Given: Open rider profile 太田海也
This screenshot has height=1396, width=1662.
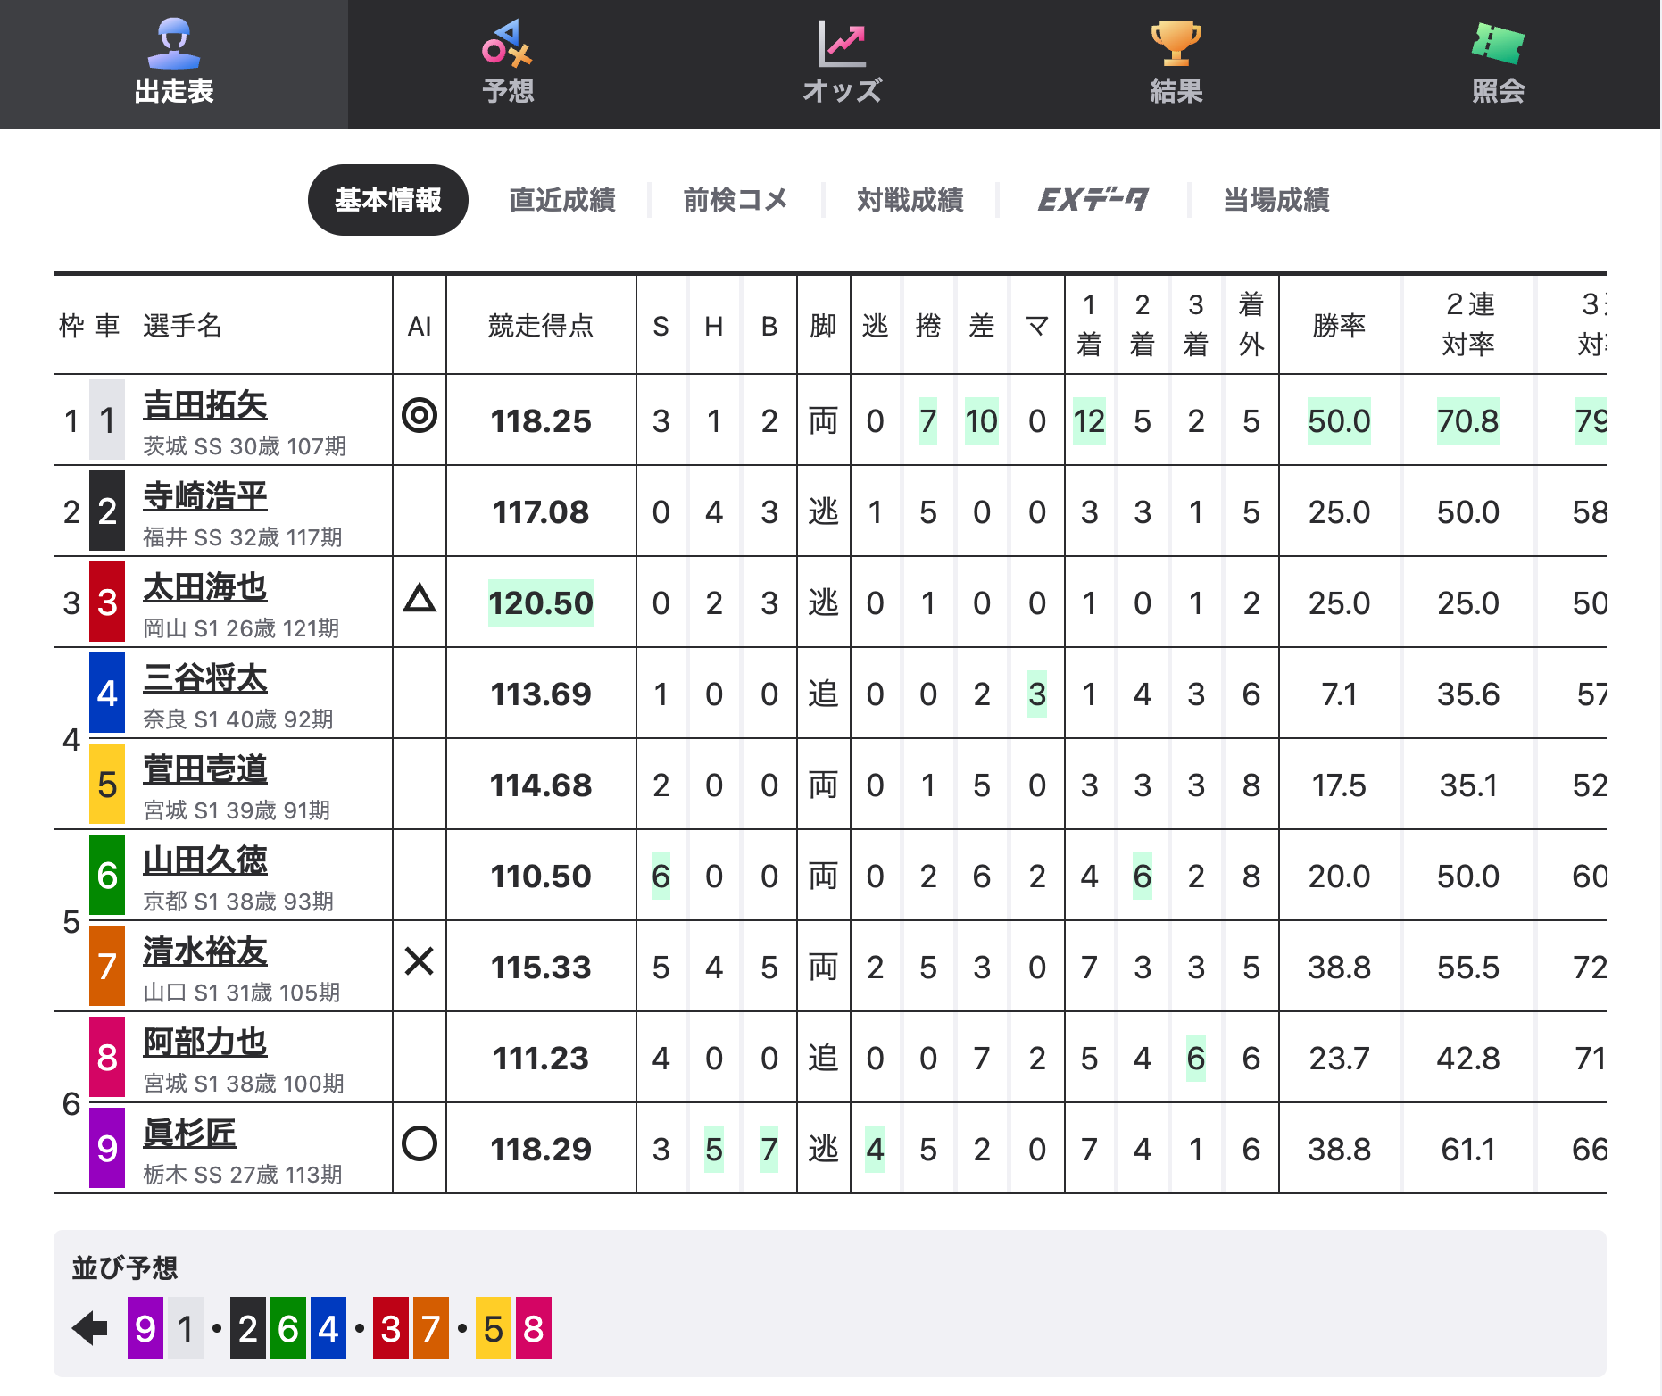Looking at the screenshot, I should click(205, 587).
